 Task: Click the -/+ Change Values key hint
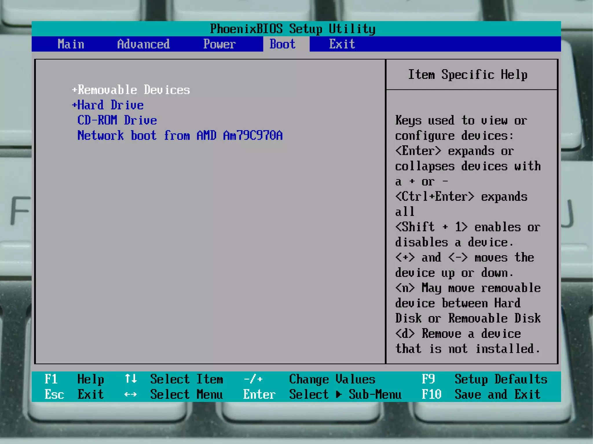point(253,379)
